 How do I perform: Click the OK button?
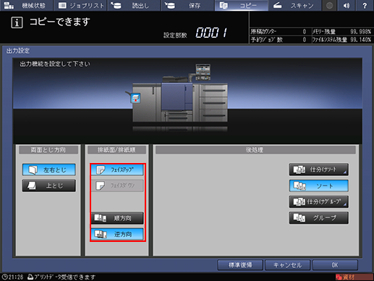[335, 265]
